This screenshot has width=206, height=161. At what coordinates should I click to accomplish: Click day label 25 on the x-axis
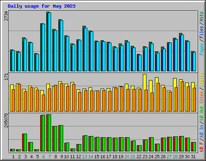tap(157, 157)
